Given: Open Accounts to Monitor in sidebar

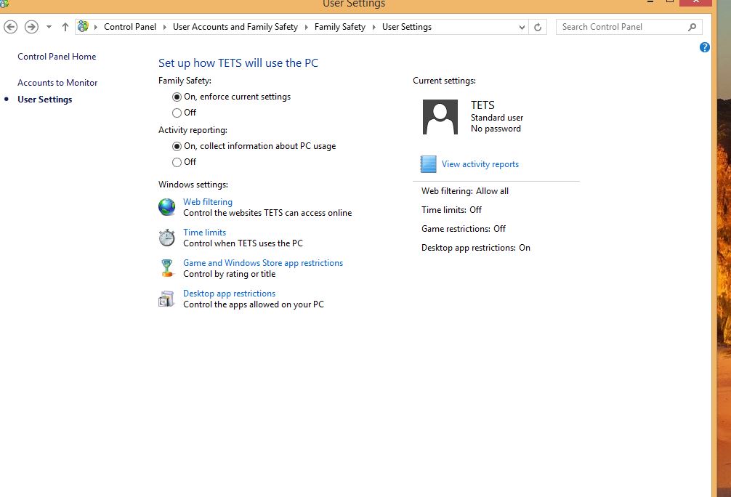Looking at the screenshot, I should point(57,83).
